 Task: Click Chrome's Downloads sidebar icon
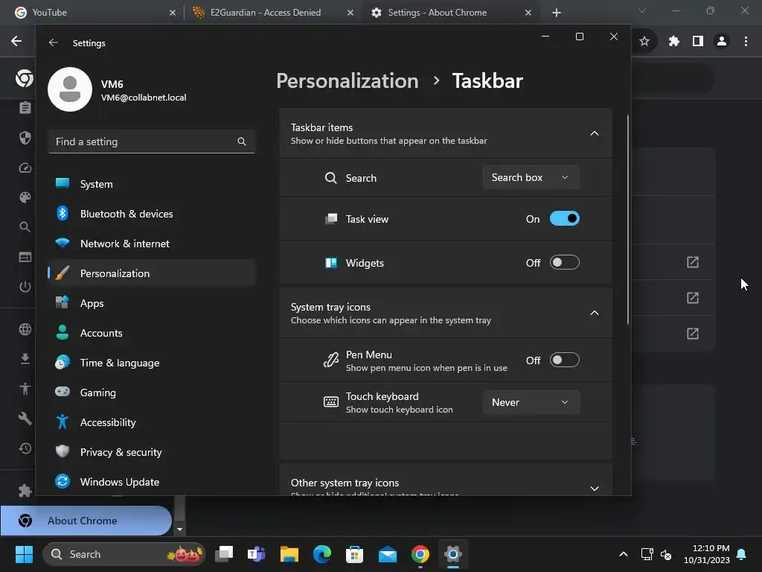[x=25, y=359]
